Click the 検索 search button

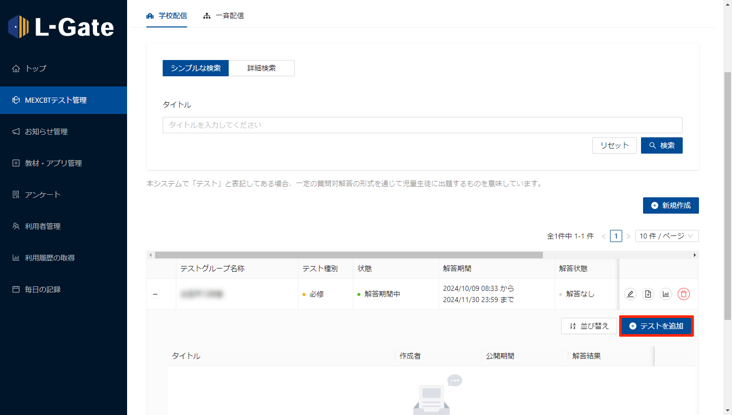[x=661, y=145]
